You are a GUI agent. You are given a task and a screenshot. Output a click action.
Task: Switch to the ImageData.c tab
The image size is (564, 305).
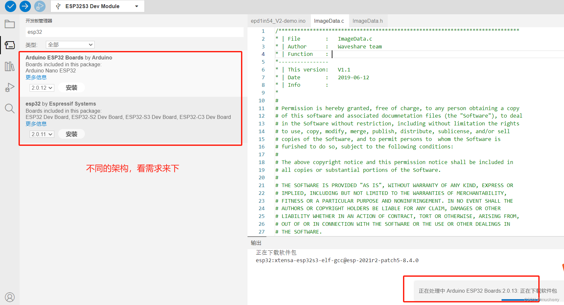(329, 21)
